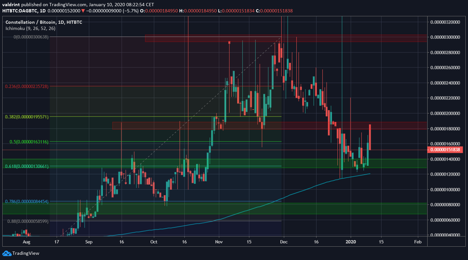The width and height of the screenshot is (468, 260).
Task: Open the Jan 2020 date axis label
Action: 351,242
